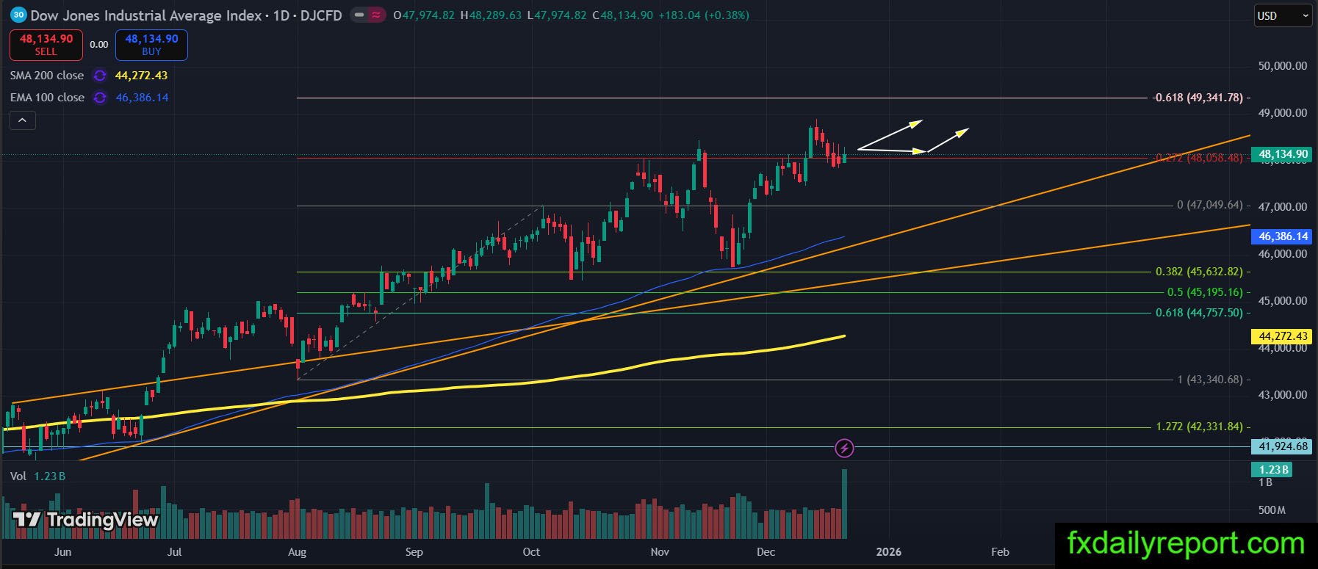Click the EMA value 46,386.14 in legend
Image resolution: width=1318 pixels, height=569 pixels.
[142, 98]
